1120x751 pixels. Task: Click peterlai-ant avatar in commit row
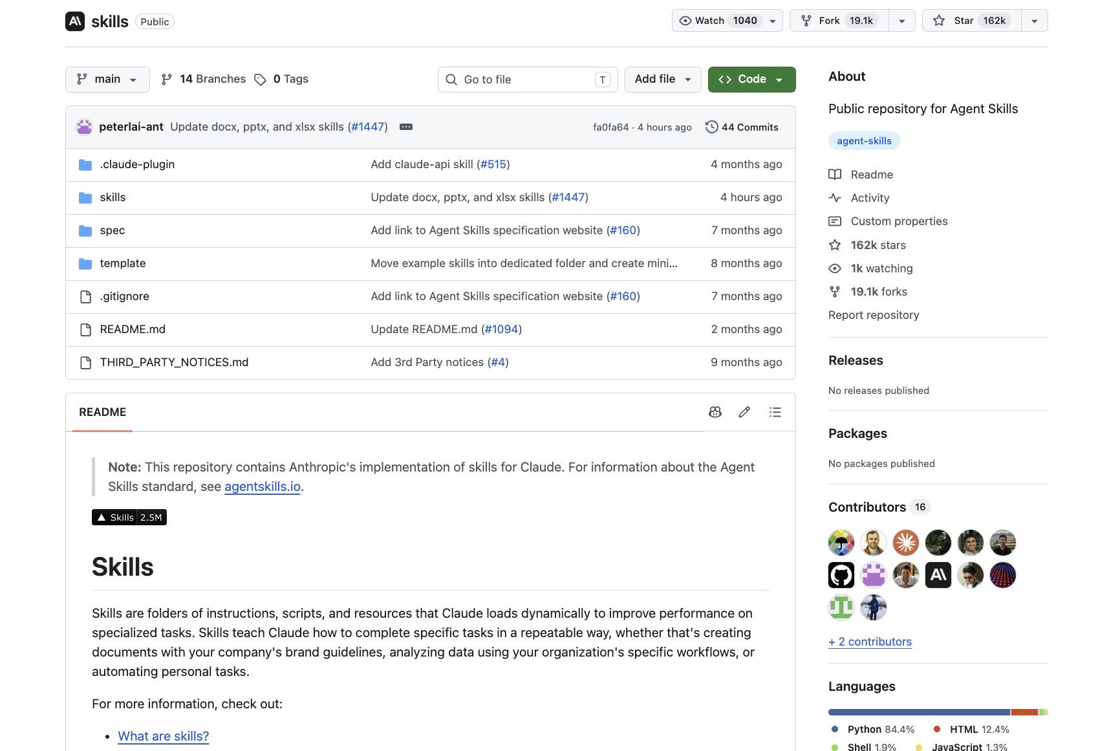[x=85, y=127]
